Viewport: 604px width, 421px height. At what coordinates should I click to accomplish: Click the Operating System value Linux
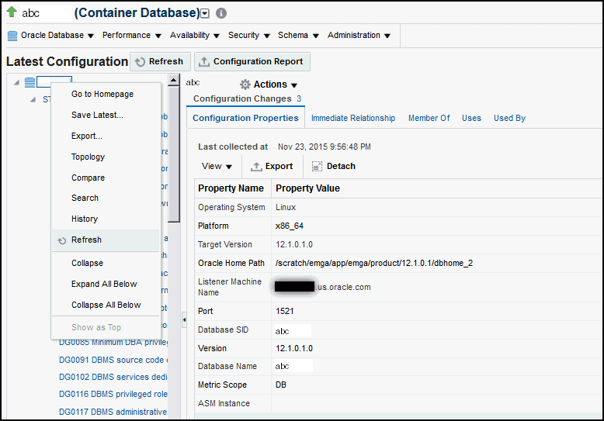click(x=286, y=208)
